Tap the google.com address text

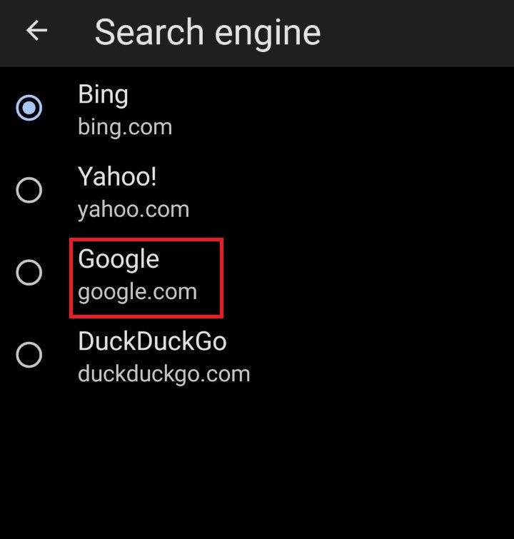point(137,292)
